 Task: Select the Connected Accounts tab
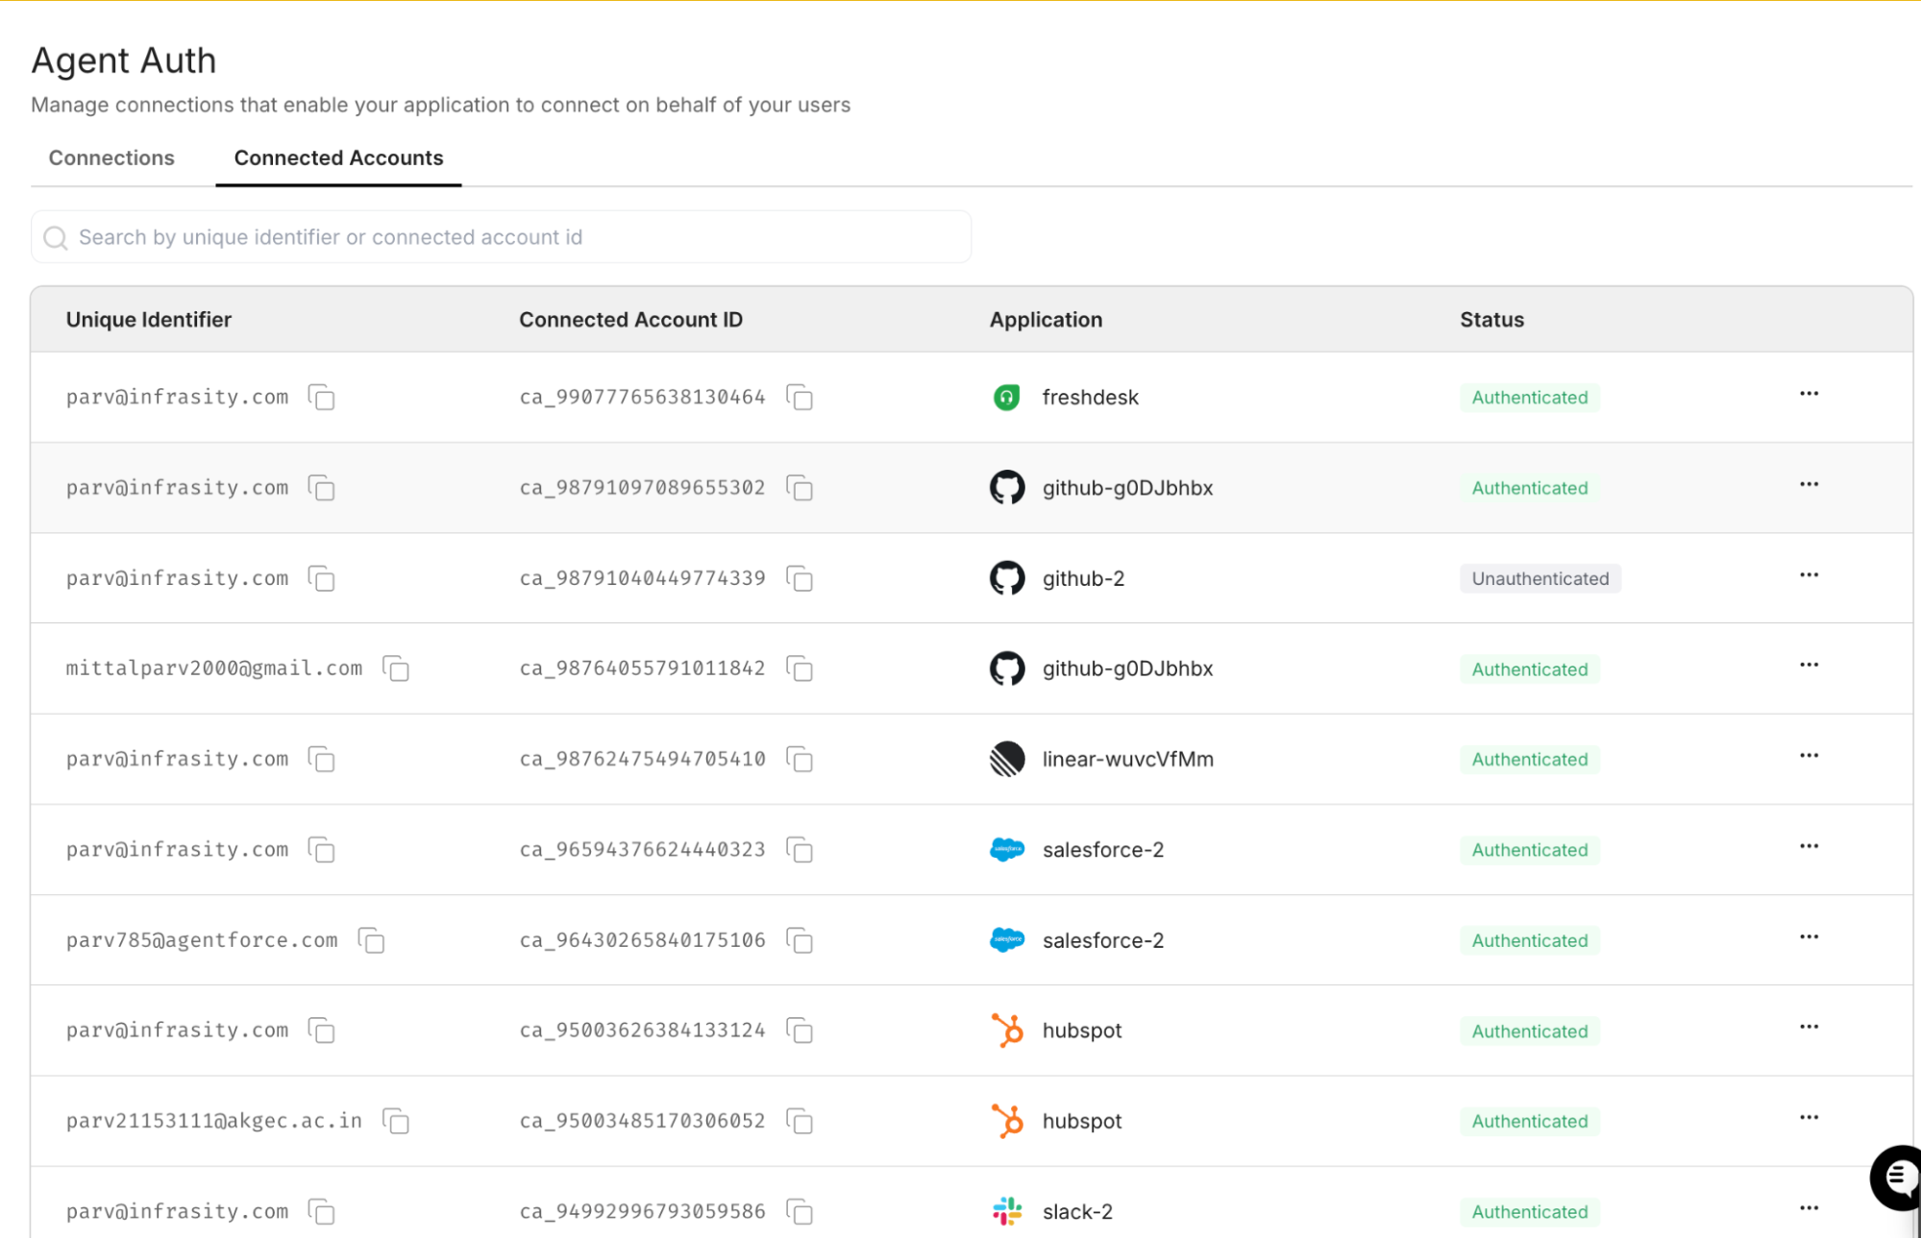tap(338, 158)
